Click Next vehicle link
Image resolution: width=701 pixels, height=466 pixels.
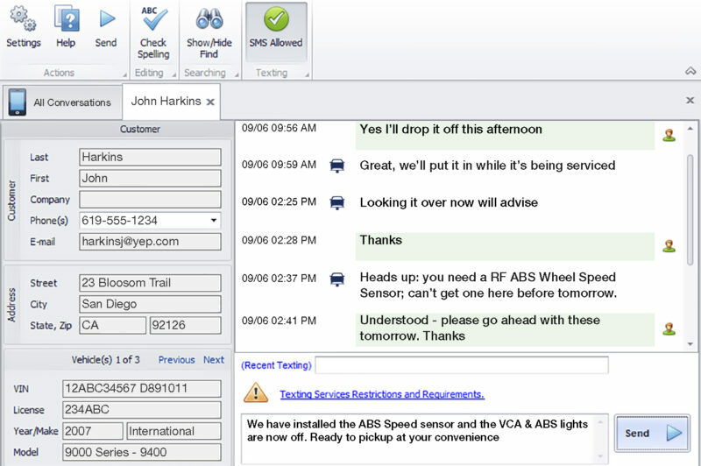tap(214, 360)
